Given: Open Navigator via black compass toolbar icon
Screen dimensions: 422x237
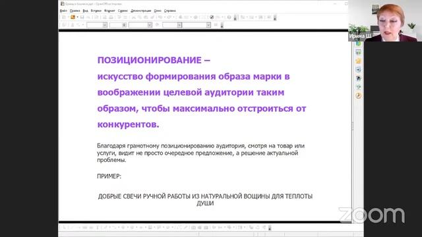Looking at the screenshot, I should coord(212,17).
